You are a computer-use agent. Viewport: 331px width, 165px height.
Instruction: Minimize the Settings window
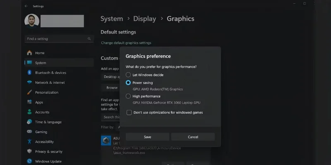click(x=294, y=4)
